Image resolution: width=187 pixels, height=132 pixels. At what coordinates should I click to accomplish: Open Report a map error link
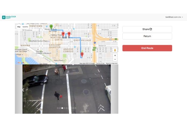(x=112, y=63)
